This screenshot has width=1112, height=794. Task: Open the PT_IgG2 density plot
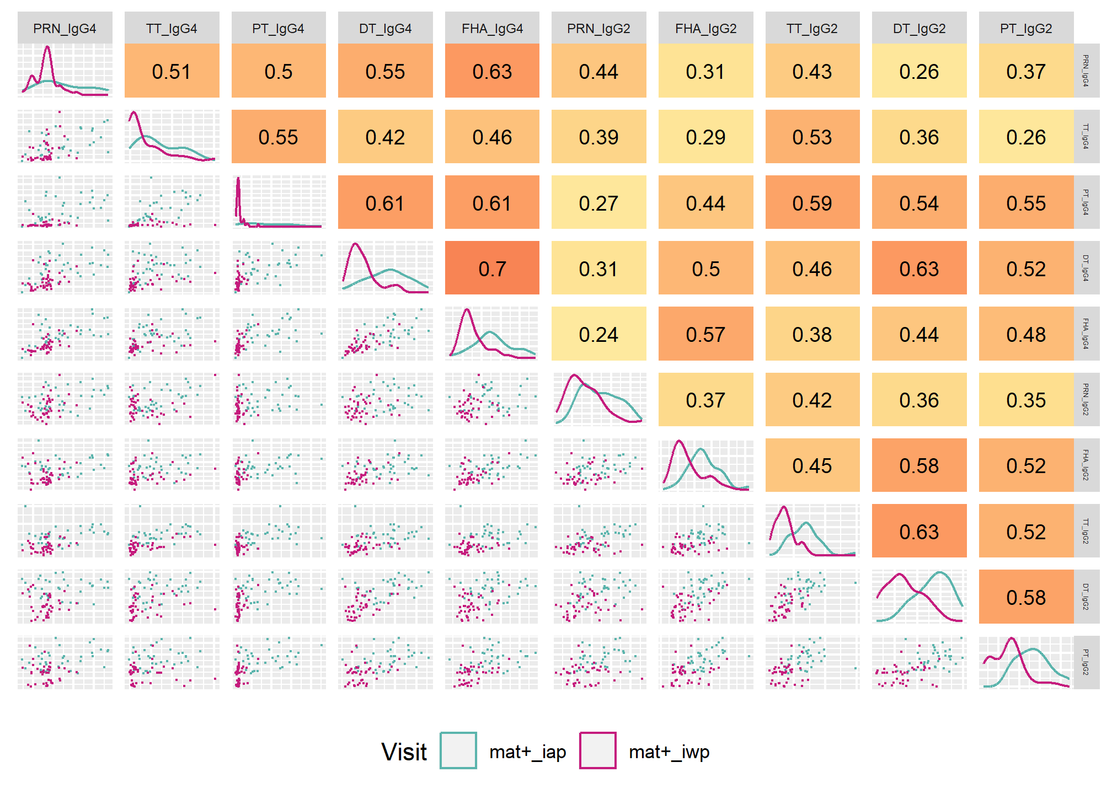1026,662
